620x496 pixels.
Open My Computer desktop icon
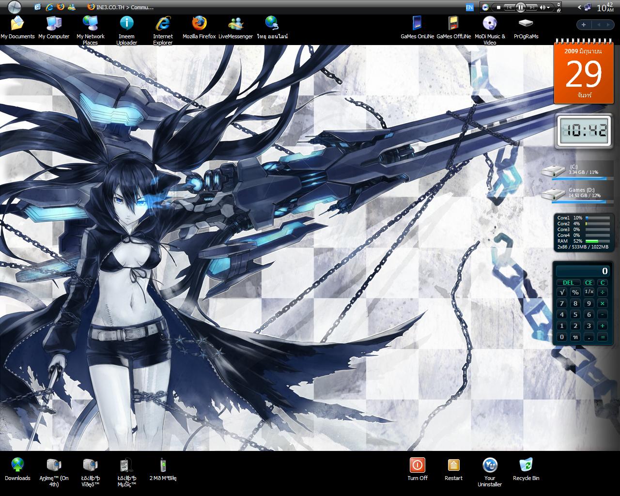pyautogui.click(x=54, y=28)
